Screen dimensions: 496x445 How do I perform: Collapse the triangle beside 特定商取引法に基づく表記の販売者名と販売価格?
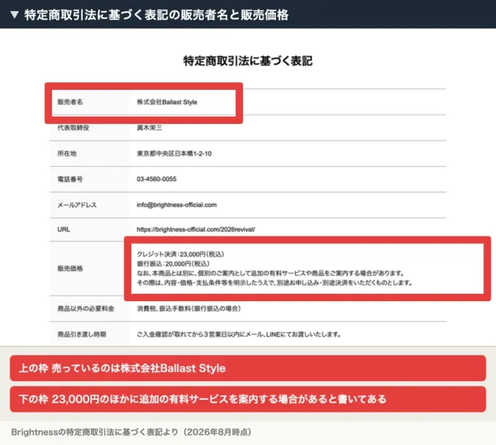tap(15, 15)
